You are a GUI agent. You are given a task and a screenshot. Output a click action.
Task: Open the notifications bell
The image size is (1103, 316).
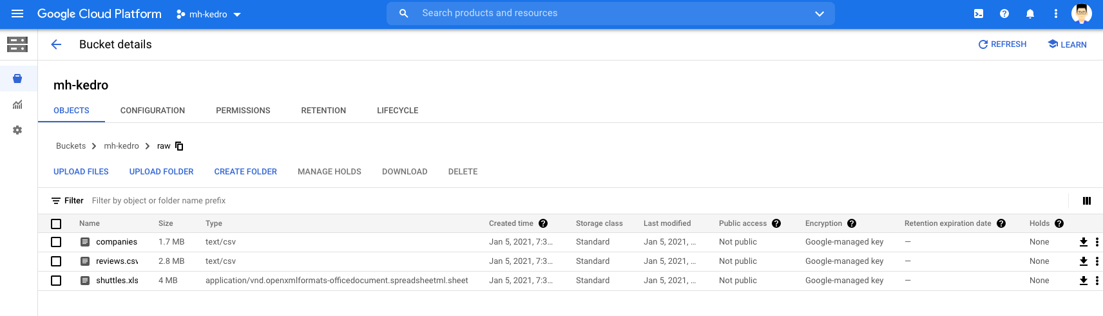click(1030, 14)
